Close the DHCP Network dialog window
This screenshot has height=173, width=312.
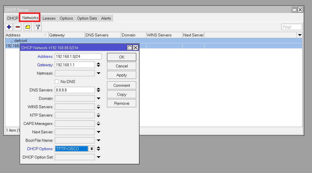[x=135, y=47]
